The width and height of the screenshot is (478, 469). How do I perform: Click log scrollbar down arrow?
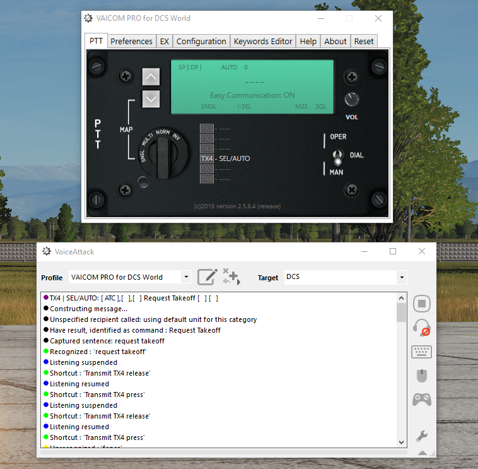click(x=402, y=442)
